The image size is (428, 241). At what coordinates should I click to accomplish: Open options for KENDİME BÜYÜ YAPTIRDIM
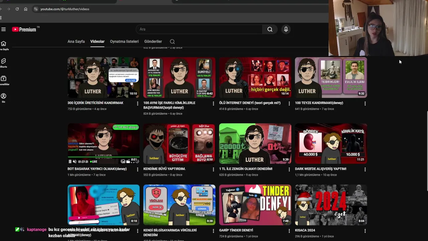pos(213,169)
